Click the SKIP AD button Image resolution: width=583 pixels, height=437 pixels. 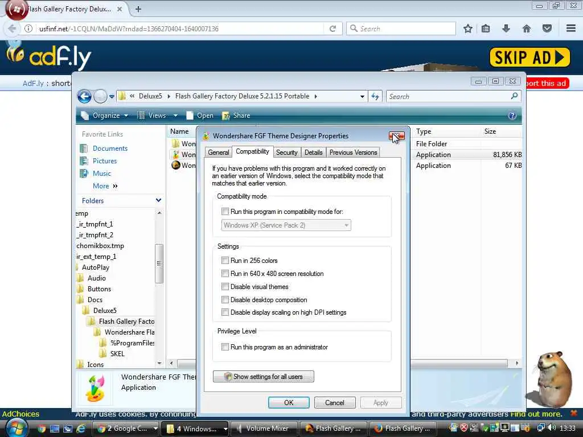[x=530, y=57]
